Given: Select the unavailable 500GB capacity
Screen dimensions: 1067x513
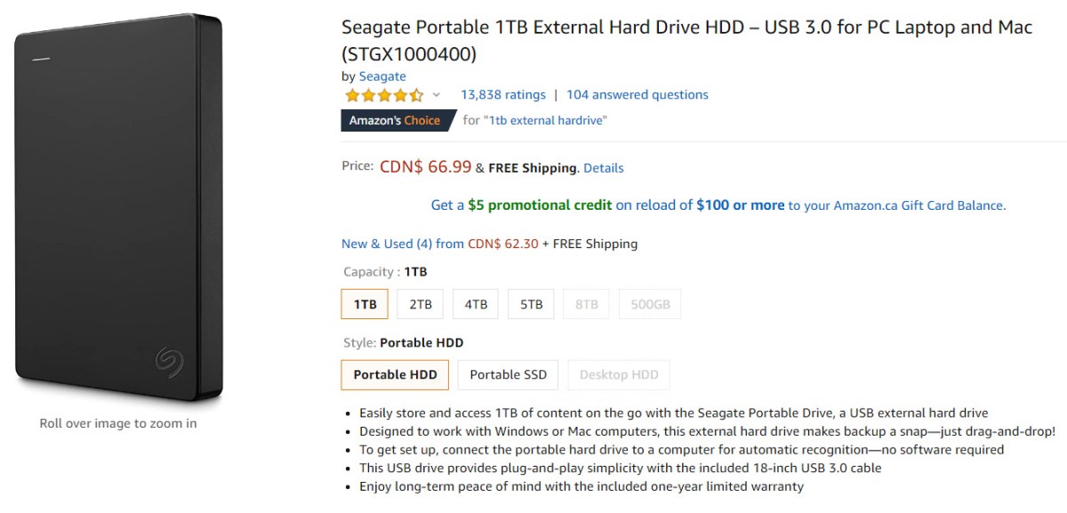Looking at the screenshot, I should [650, 304].
